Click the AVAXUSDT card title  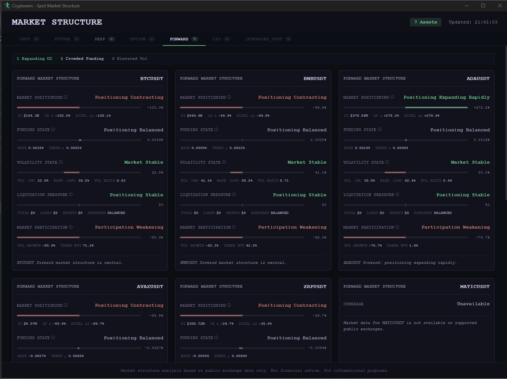[150, 287]
